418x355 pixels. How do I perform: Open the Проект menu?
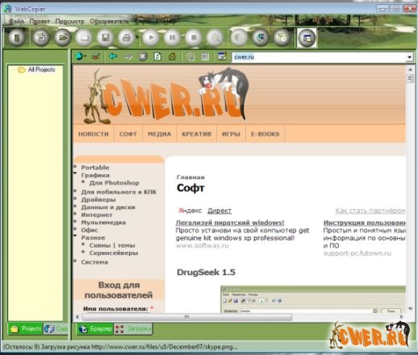[x=40, y=21]
